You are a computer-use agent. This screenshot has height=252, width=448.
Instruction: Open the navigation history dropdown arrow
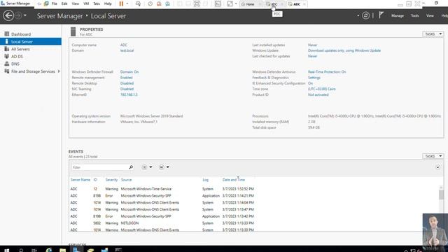25,15
